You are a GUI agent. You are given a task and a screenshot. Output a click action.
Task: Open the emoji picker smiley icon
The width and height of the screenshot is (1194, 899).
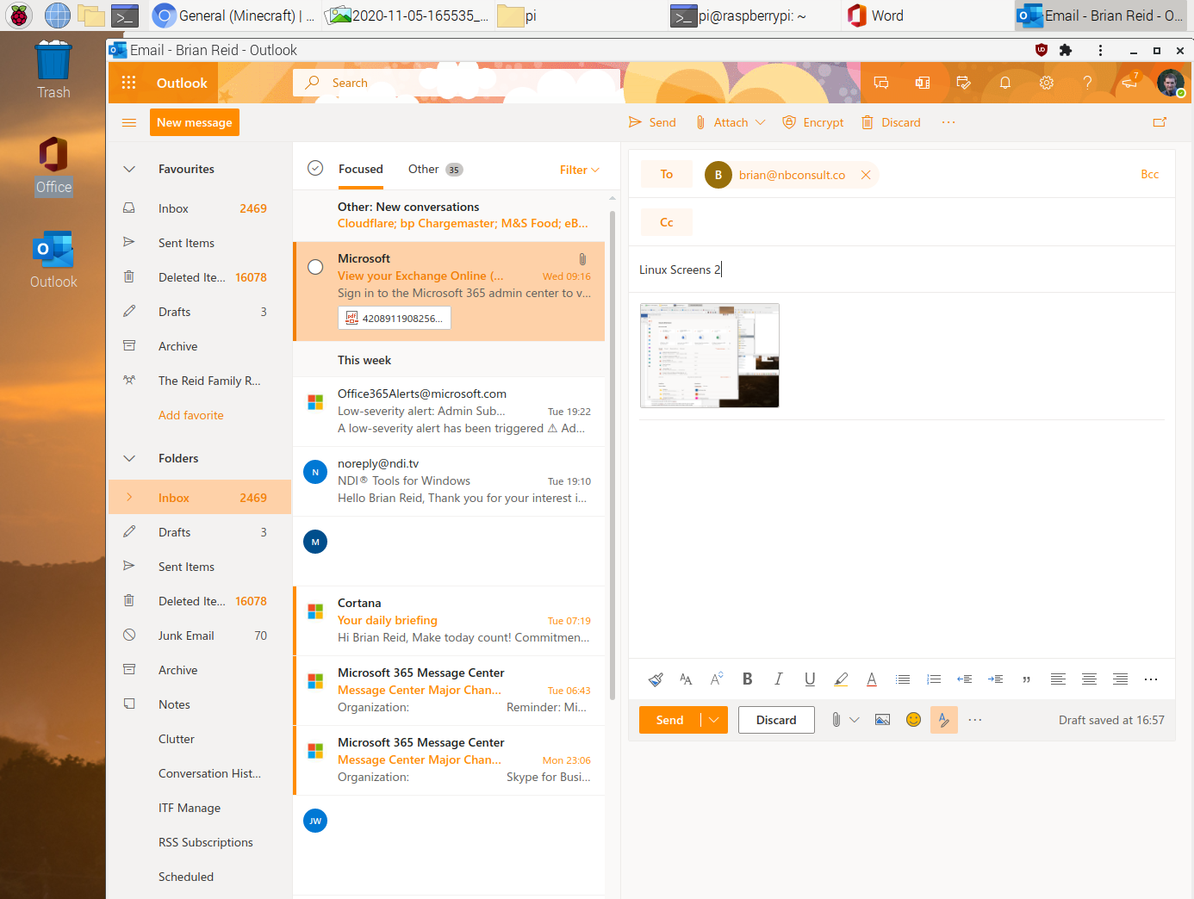(913, 720)
